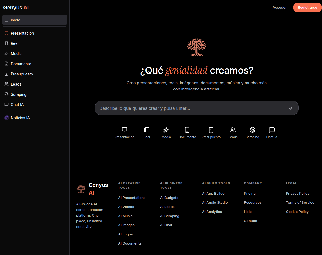Viewport: 322px width, 255px height.
Task: Open Noticias IA label in the sidebar
Action: (20, 118)
